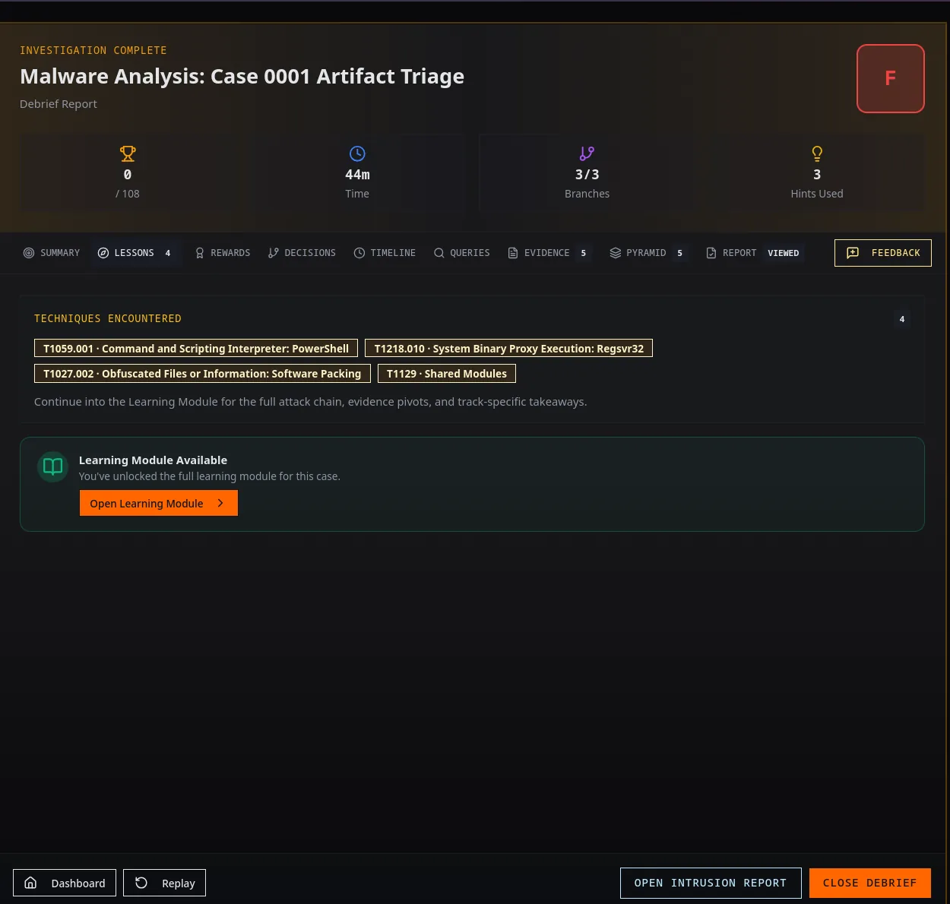Open the Learning Module
Viewport: 950px width, 904px height.
point(159,503)
